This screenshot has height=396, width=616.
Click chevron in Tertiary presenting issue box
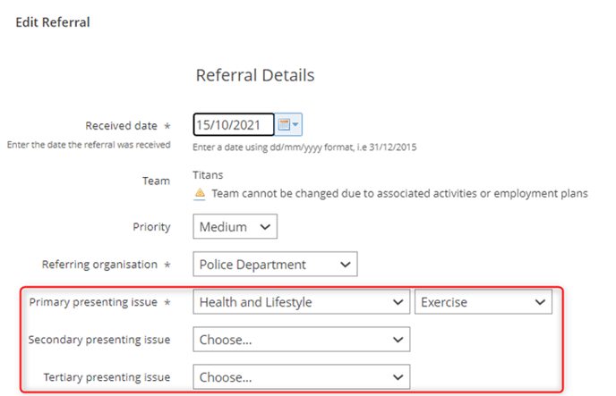[x=398, y=377]
